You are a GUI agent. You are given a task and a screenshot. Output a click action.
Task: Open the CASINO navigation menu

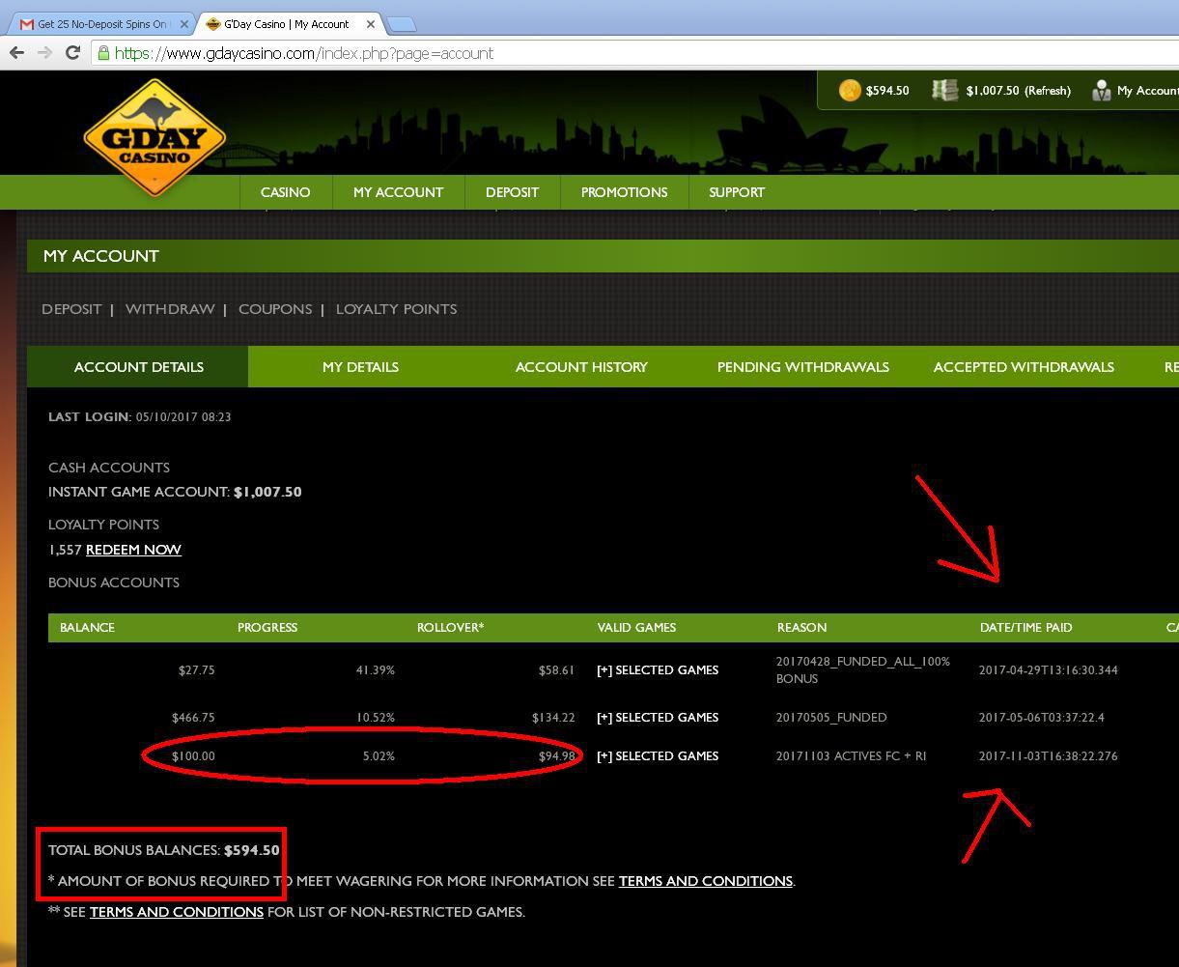pyautogui.click(x=286, y=192)
